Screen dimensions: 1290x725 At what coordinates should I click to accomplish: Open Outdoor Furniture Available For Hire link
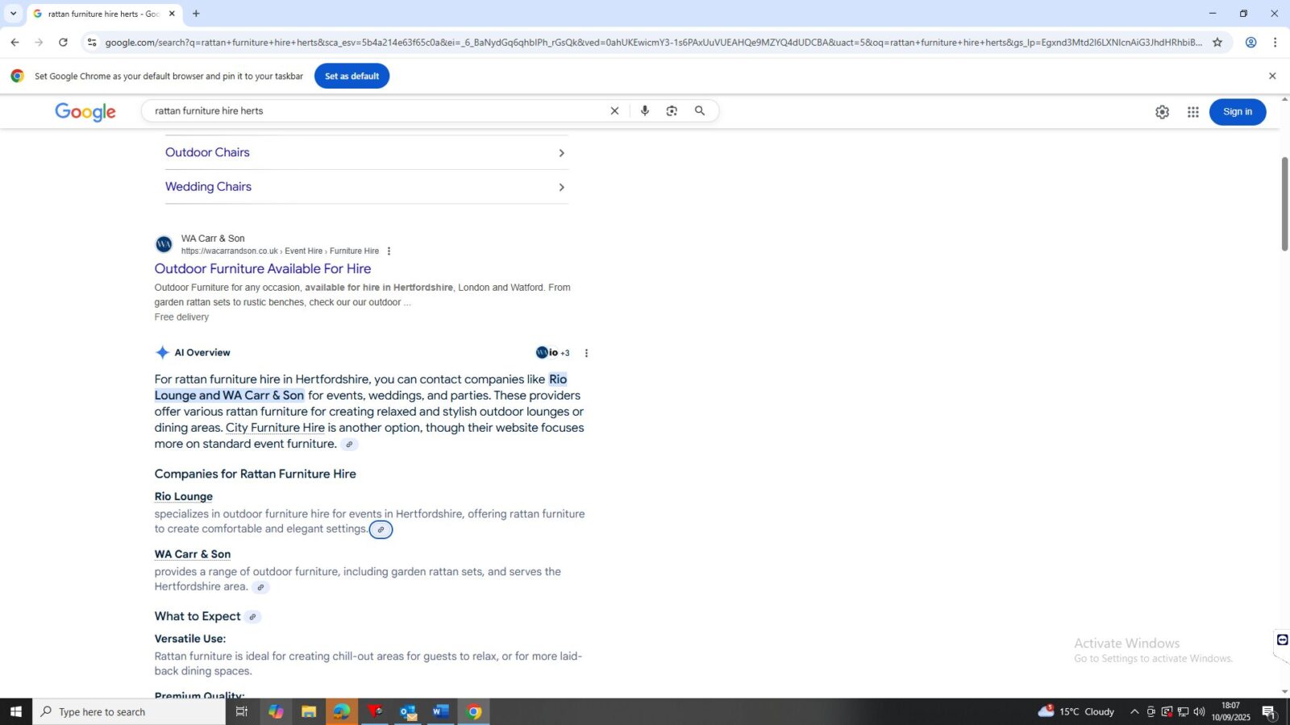click(x=263, y=269)
